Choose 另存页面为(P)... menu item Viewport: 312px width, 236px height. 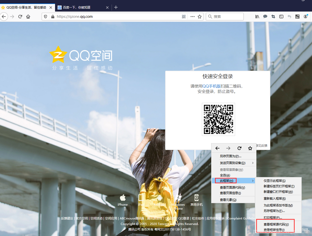[x=234, y=156]
